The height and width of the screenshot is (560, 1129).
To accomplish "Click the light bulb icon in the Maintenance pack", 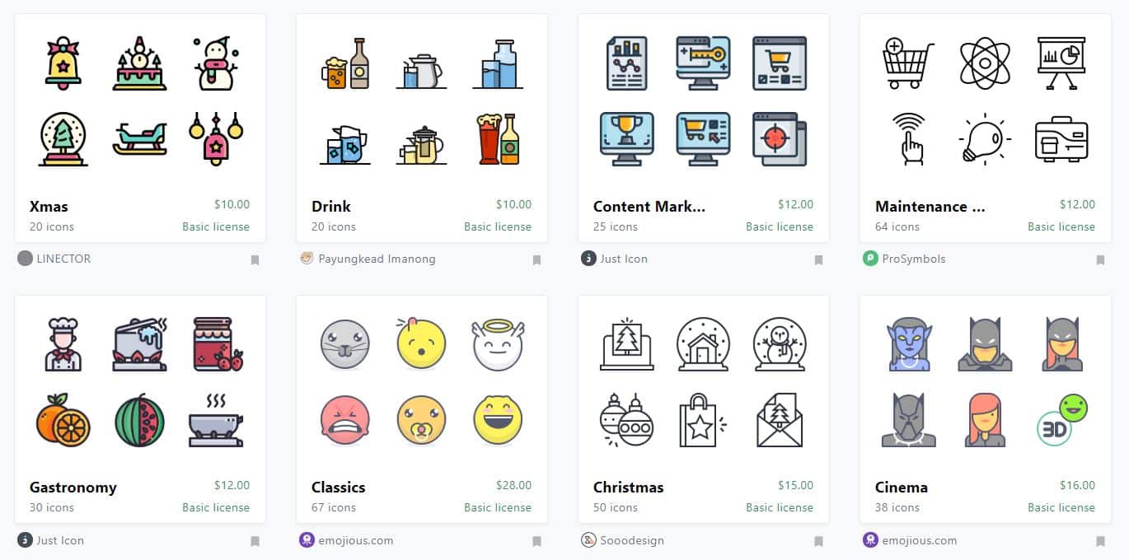I will point(985,139).
